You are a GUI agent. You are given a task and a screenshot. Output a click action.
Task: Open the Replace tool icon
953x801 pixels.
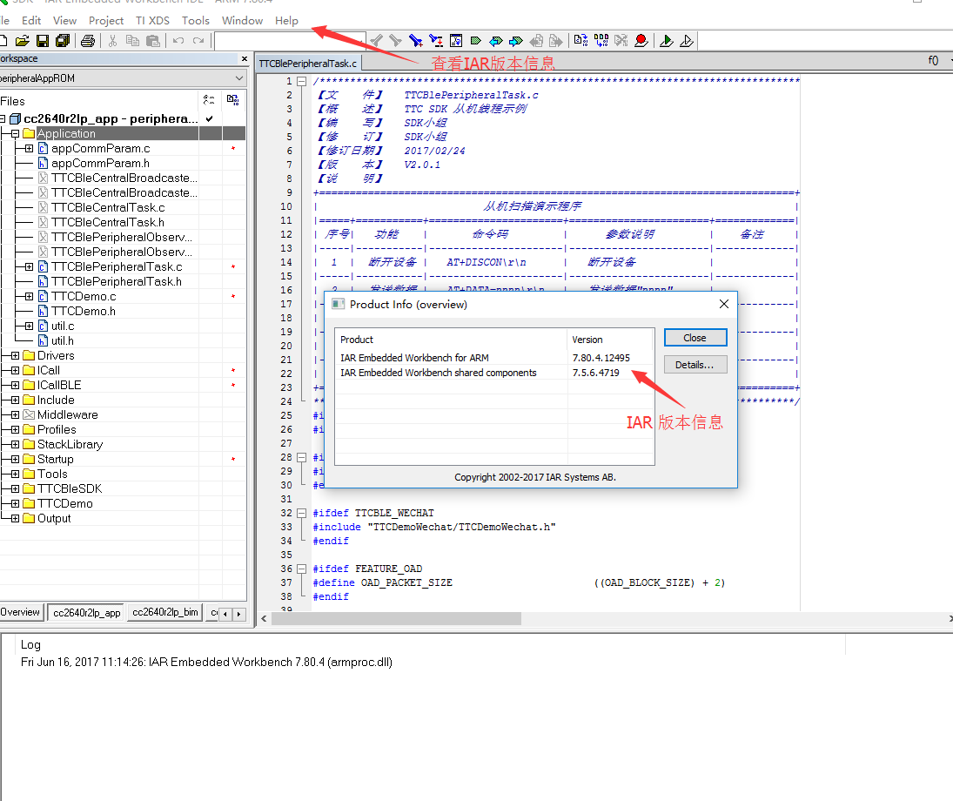(x=436, y=41)
